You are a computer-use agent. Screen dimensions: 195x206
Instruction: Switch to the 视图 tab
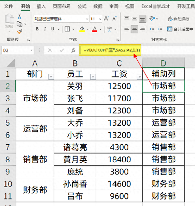[x=129, y=6]
